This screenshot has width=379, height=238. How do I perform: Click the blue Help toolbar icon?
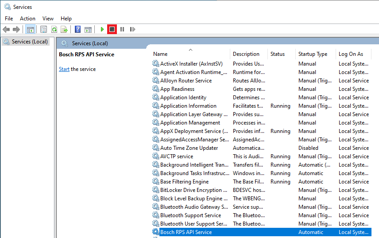(78, 29)
